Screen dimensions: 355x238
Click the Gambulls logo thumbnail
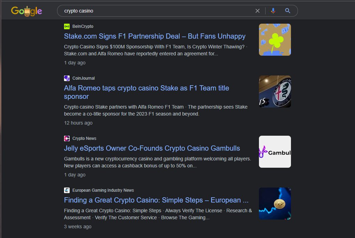pos(275,152)
